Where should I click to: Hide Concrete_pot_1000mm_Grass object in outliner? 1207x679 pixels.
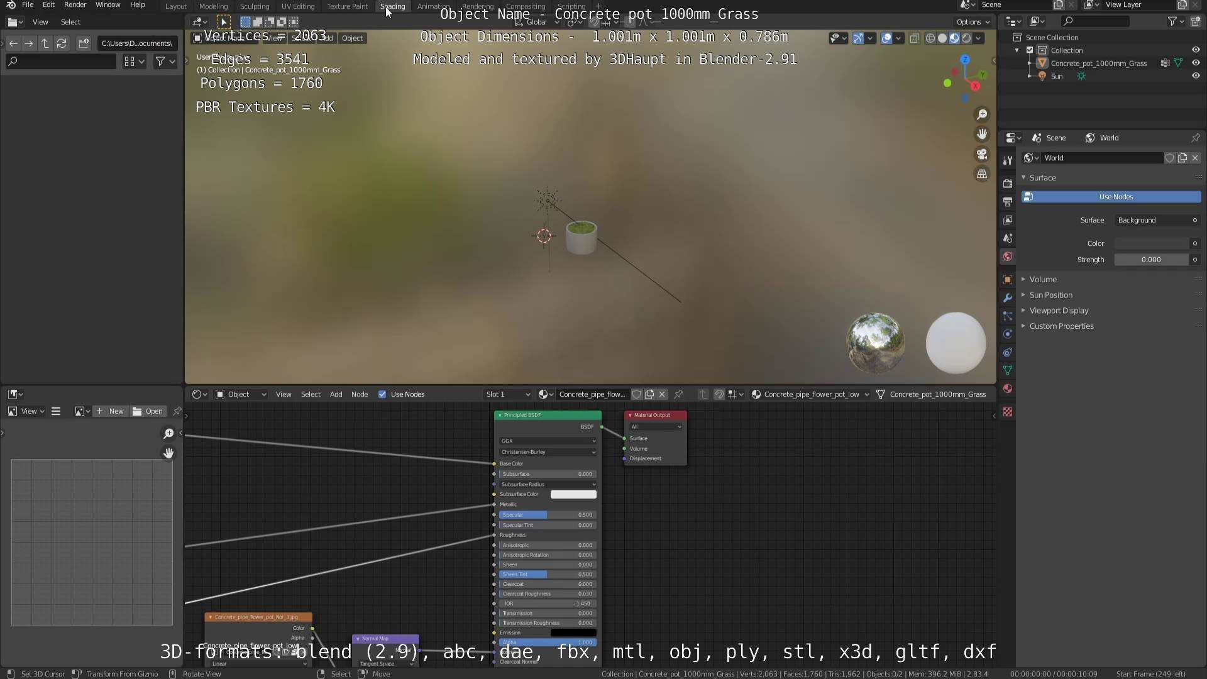1195,63
